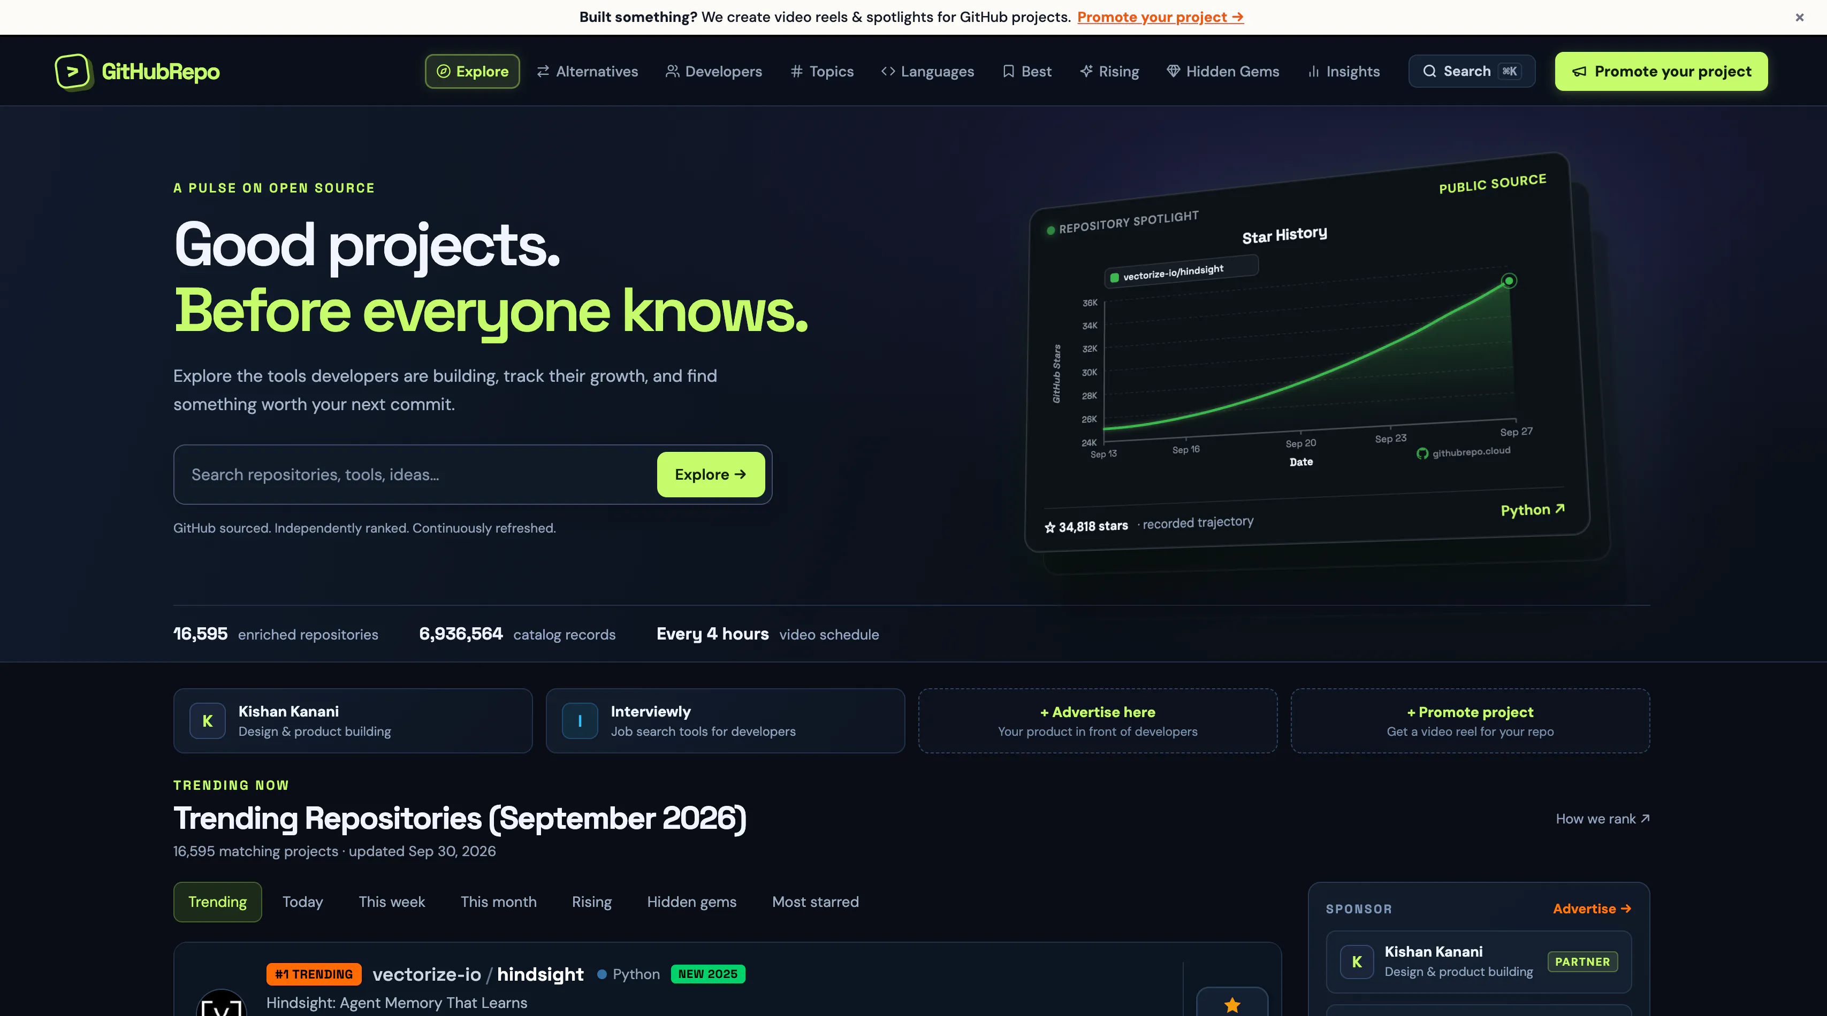This screenshot has width=1827, height=1016.
Task: Open the Rising nav link in header
Action: (1109, 72)
